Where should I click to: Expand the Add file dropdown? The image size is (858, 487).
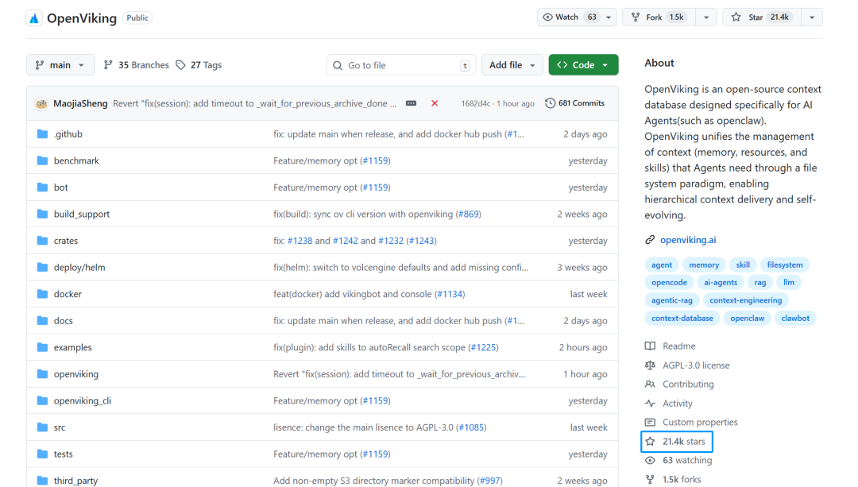[512, 65]
